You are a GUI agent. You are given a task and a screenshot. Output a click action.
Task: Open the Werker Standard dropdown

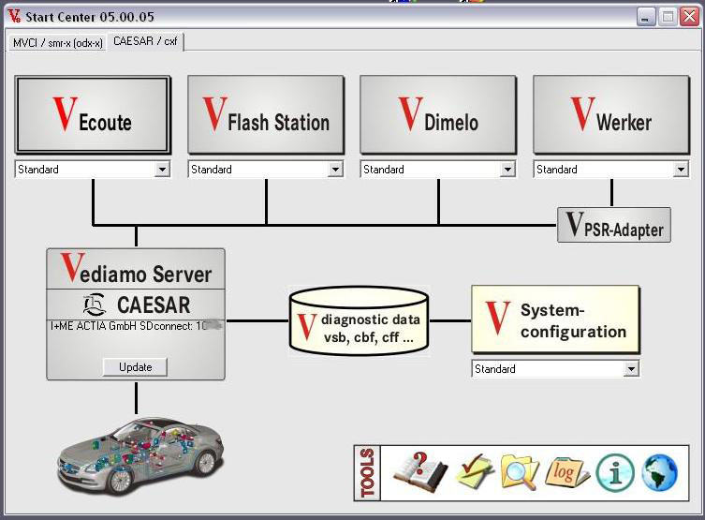point(681,170)
